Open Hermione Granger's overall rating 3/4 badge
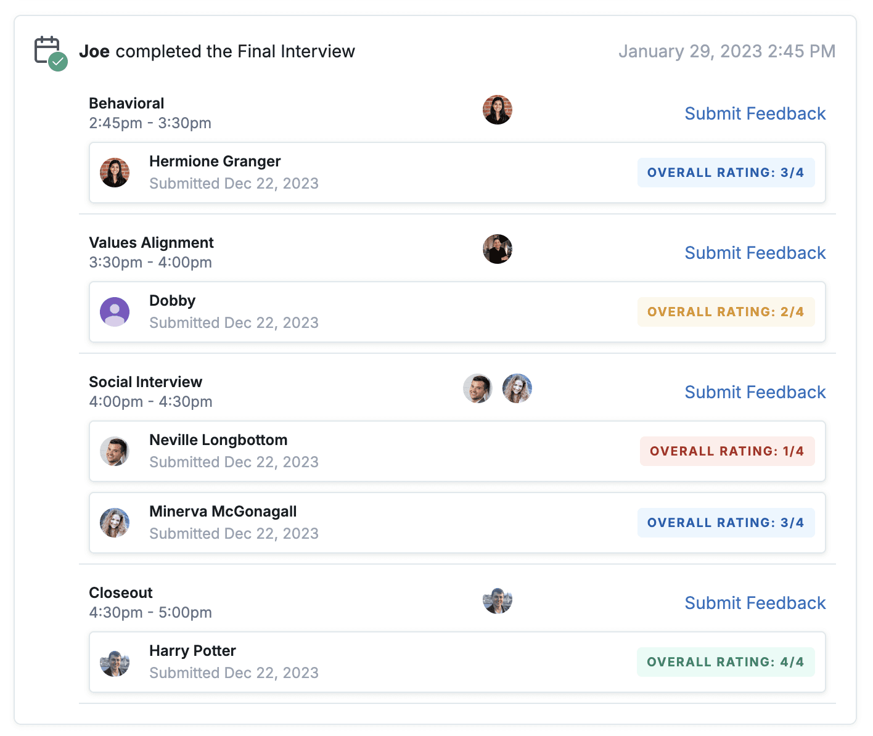Screen dimensions: 873x736 click(x=726, y=173)
